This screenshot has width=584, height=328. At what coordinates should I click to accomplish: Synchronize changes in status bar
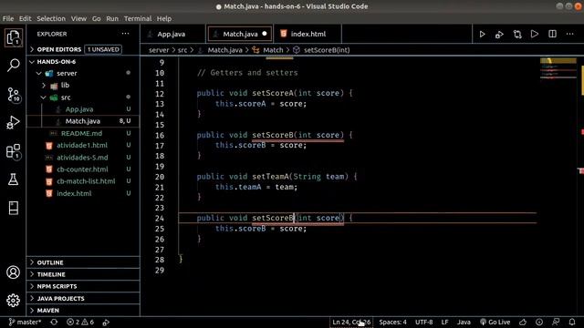click(54, 322)
